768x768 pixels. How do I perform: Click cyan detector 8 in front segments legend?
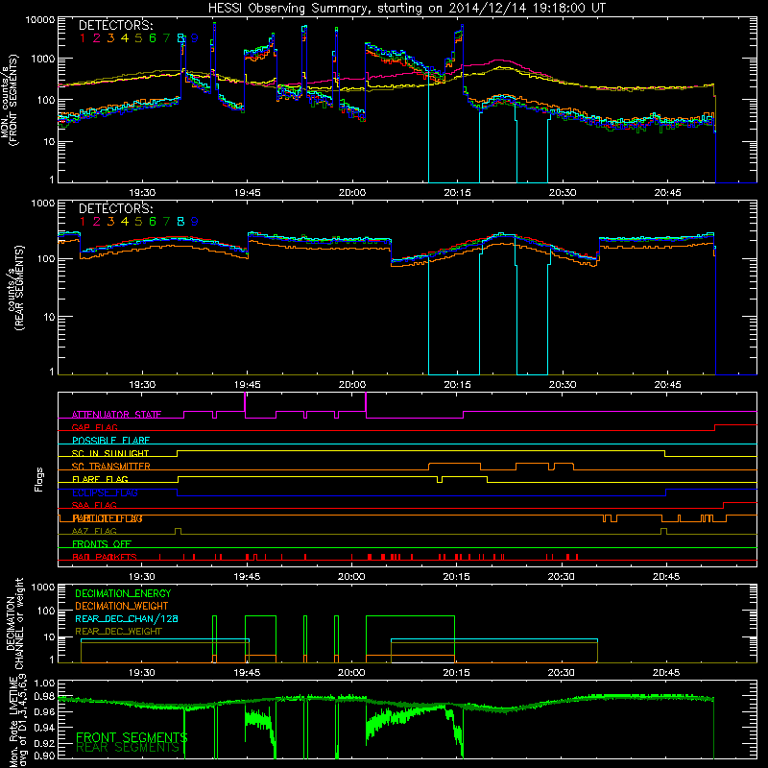pos(180,38)
